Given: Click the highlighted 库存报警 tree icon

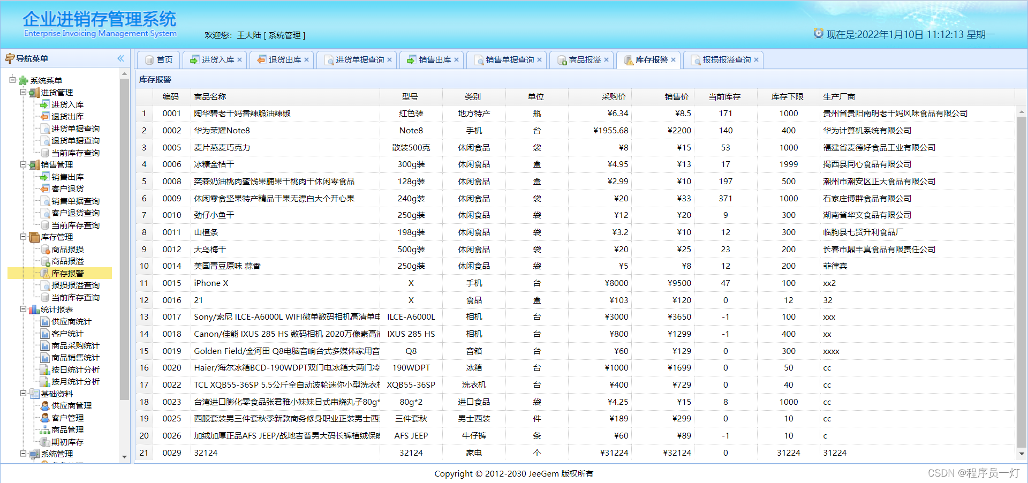Looking at the screenshot, I should [45, 273].
